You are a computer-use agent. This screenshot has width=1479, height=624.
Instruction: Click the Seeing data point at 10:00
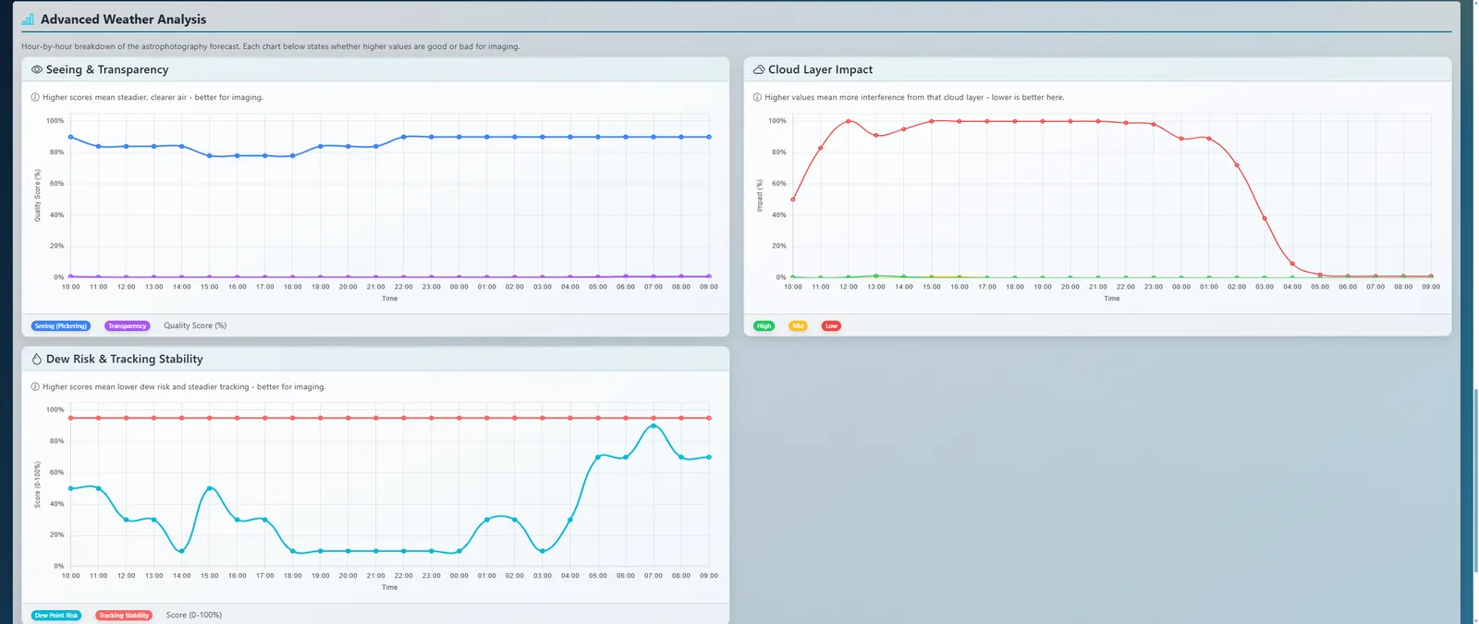click(x=71, y=137)
